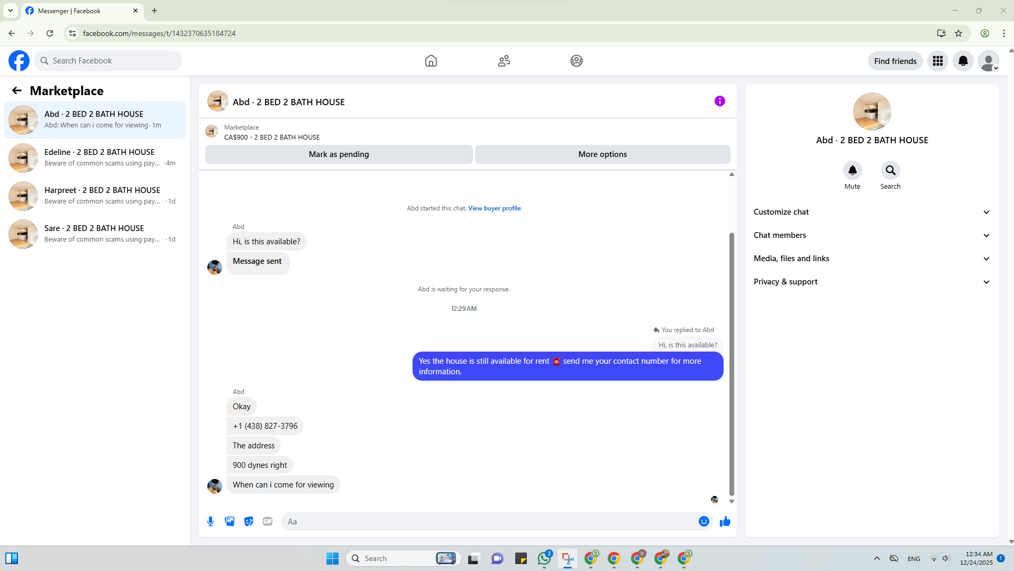Click Find friends button

895,61
